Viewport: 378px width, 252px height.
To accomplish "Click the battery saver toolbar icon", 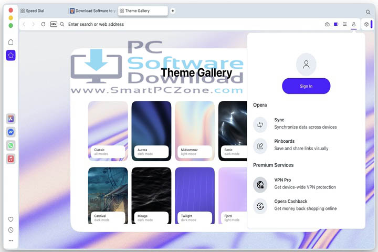I will (x=336, y=24).
